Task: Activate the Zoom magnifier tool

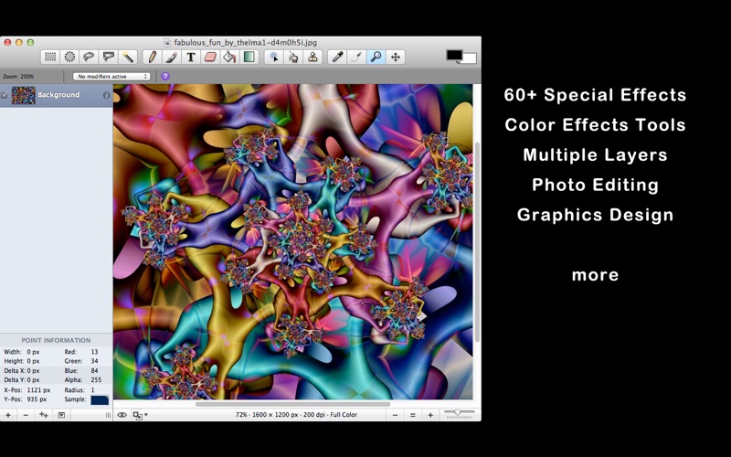Action: point(376,57)
